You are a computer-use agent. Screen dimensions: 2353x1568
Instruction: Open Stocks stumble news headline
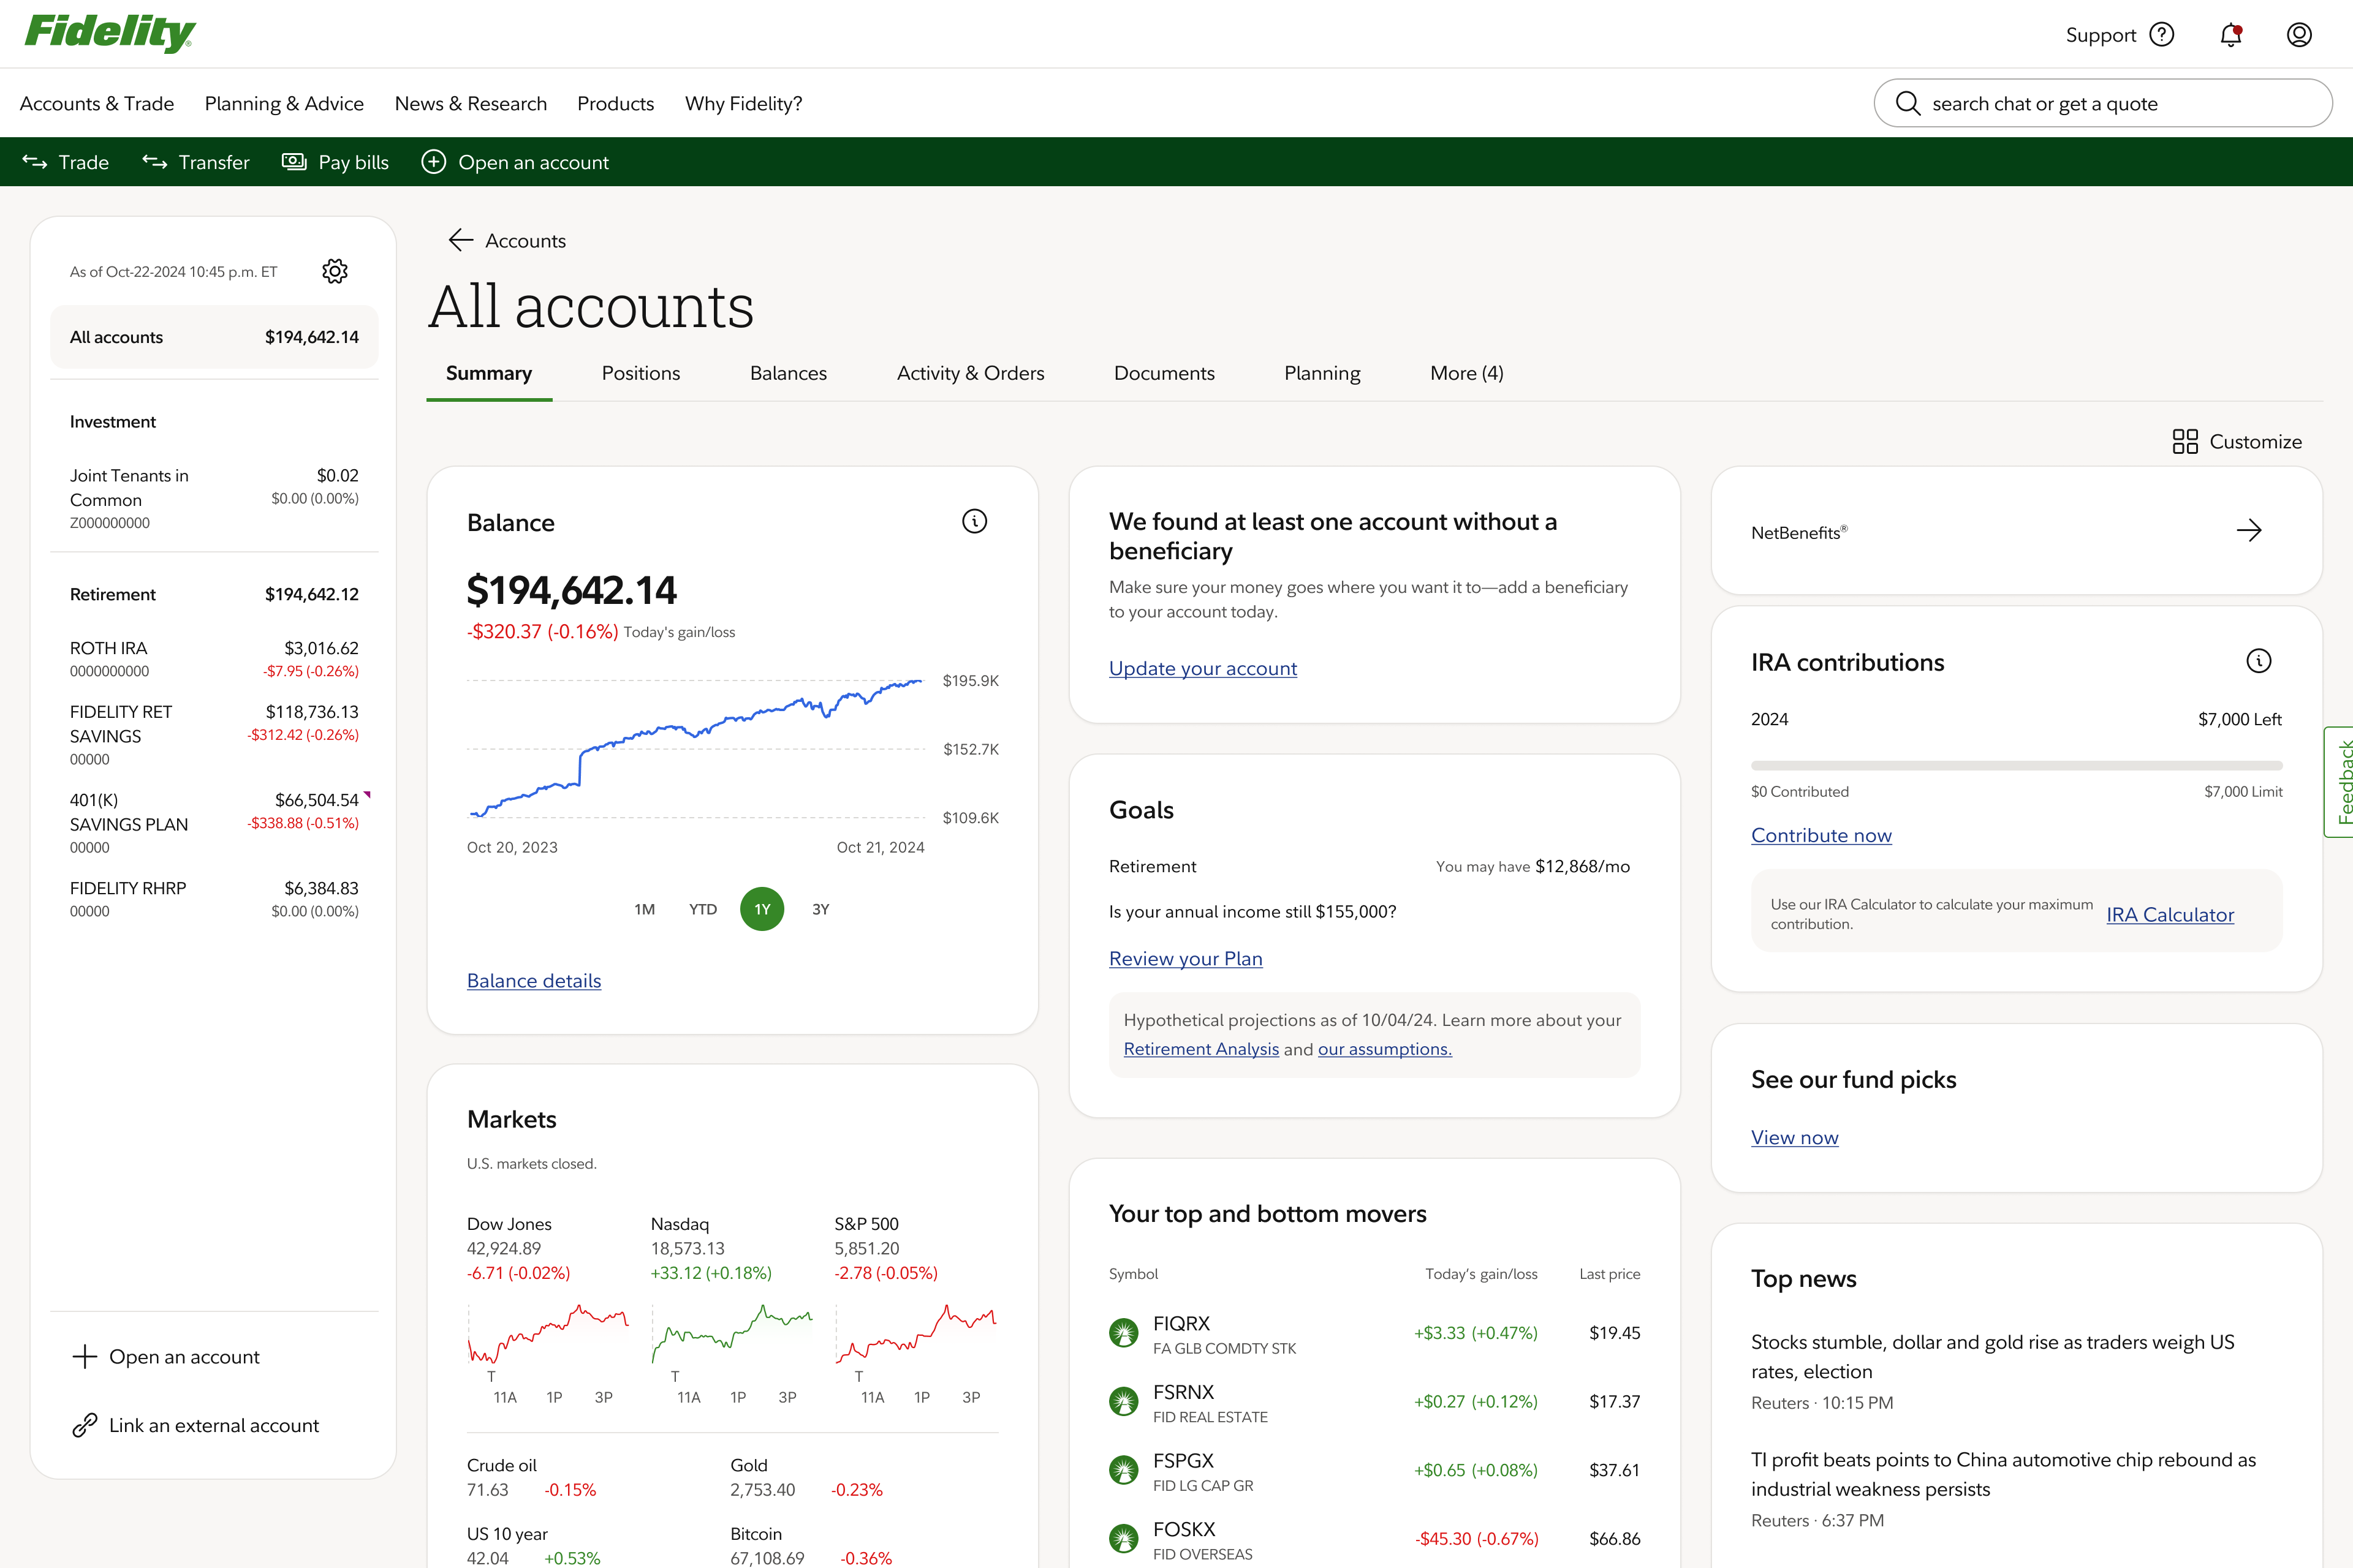pos(1993,1357)
